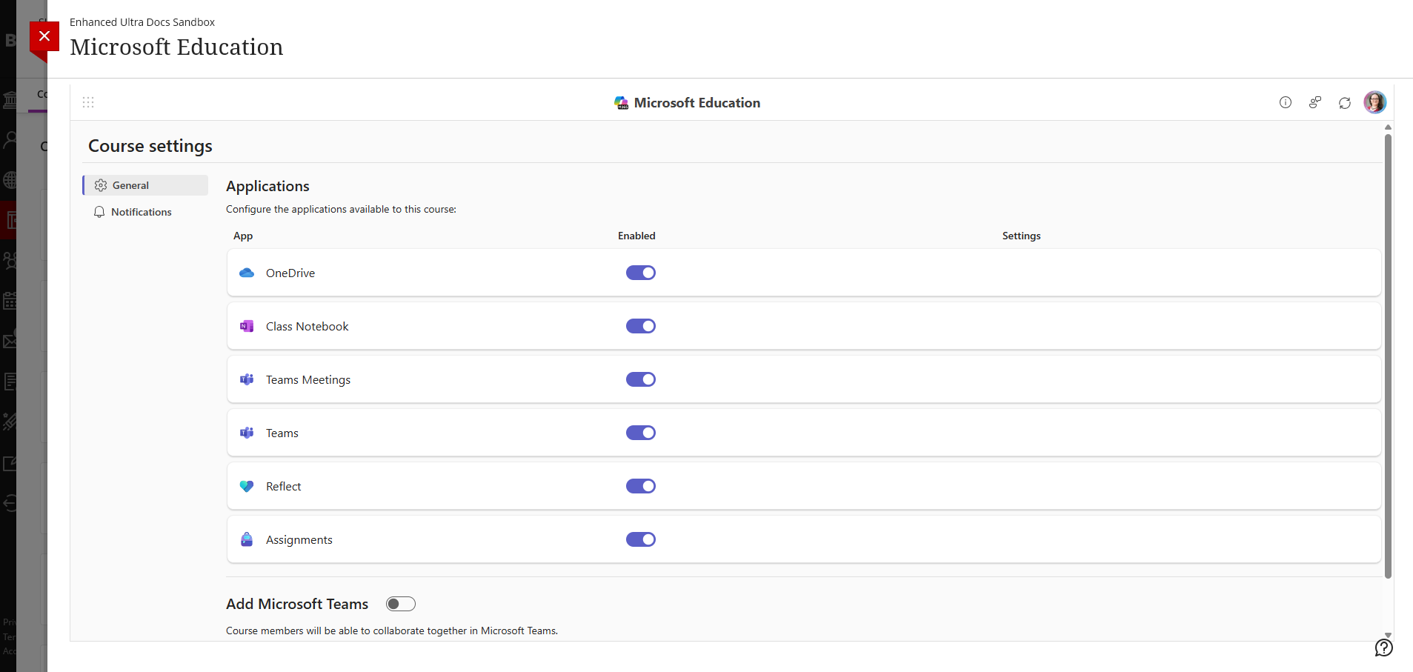Click the Reflect heart icon
Image resolution: width=1413 pixels, height=672 pixels.
click(247, 486)
